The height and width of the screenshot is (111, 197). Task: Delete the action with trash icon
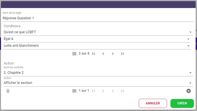tap(8, 91)
